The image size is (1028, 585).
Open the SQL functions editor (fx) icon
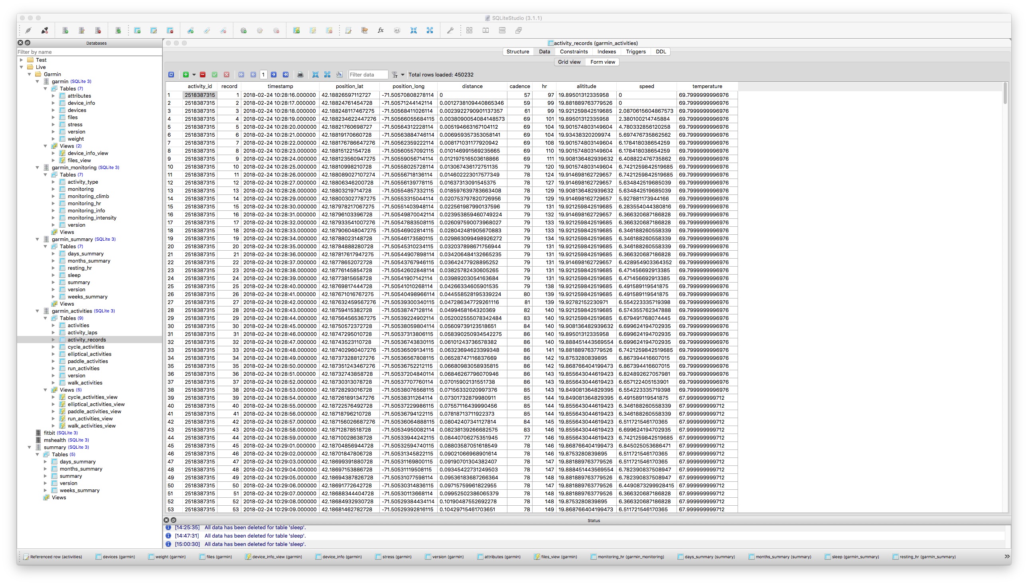(x=381, y=30)
